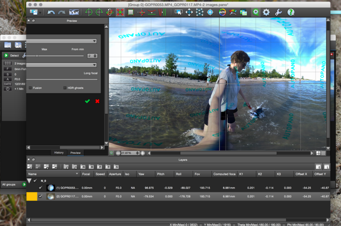Open the save icon's dropdown arrow
Viewport: 341px width, 226px height.
[40, 13]
